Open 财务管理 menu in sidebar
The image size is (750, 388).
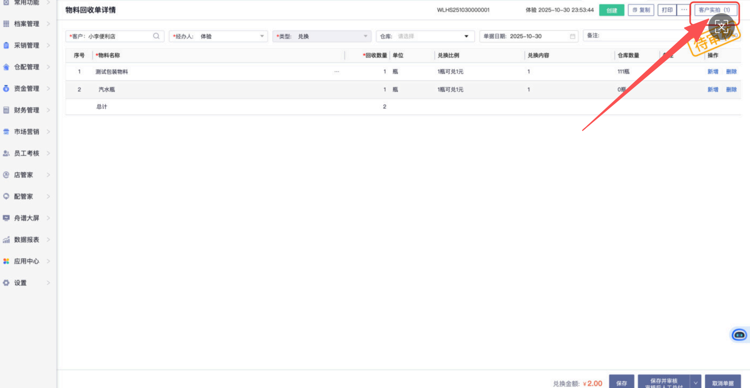(27, 110)
